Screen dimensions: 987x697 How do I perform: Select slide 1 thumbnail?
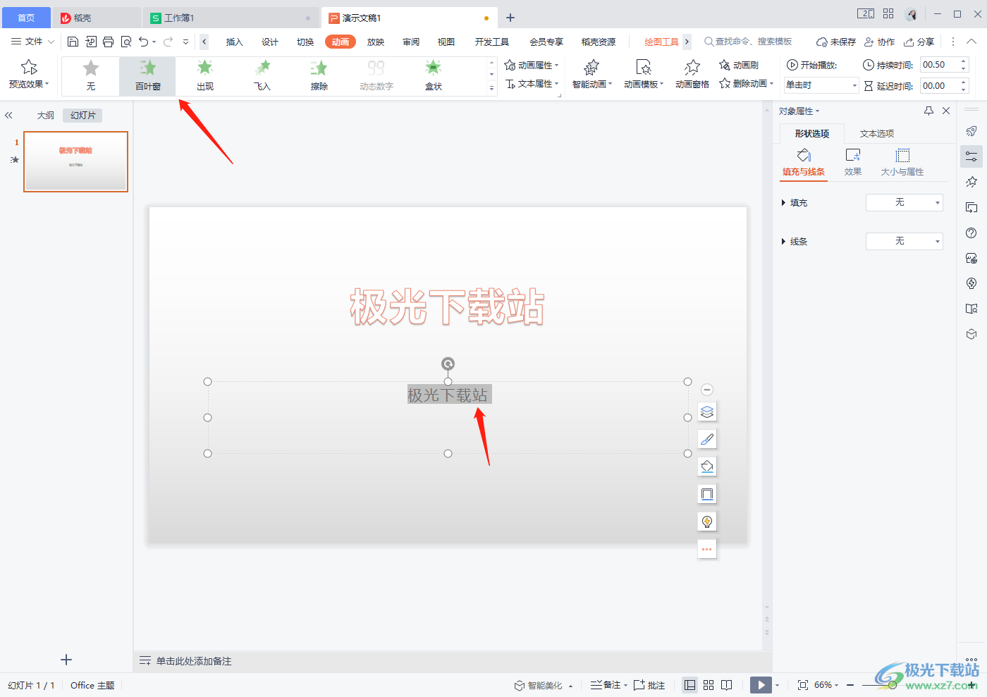[x=75, y=161]
